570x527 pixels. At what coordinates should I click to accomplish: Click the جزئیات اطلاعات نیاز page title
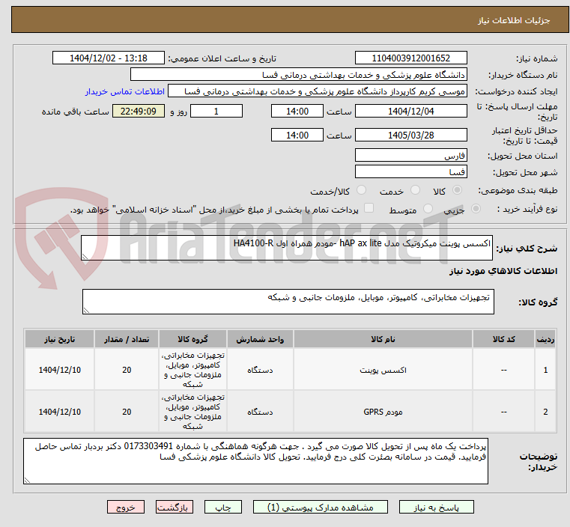[x=513, y=20]
